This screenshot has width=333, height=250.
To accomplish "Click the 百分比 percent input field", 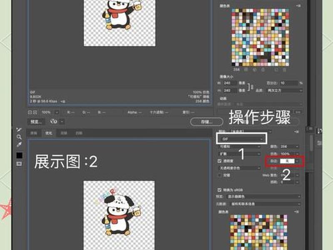I will 288,83.
